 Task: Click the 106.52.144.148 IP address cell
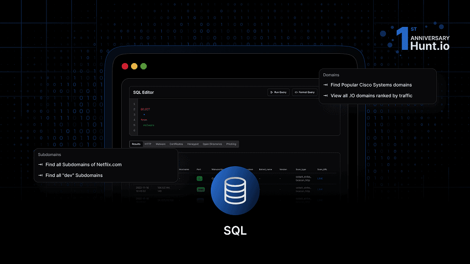pos(164,189)
